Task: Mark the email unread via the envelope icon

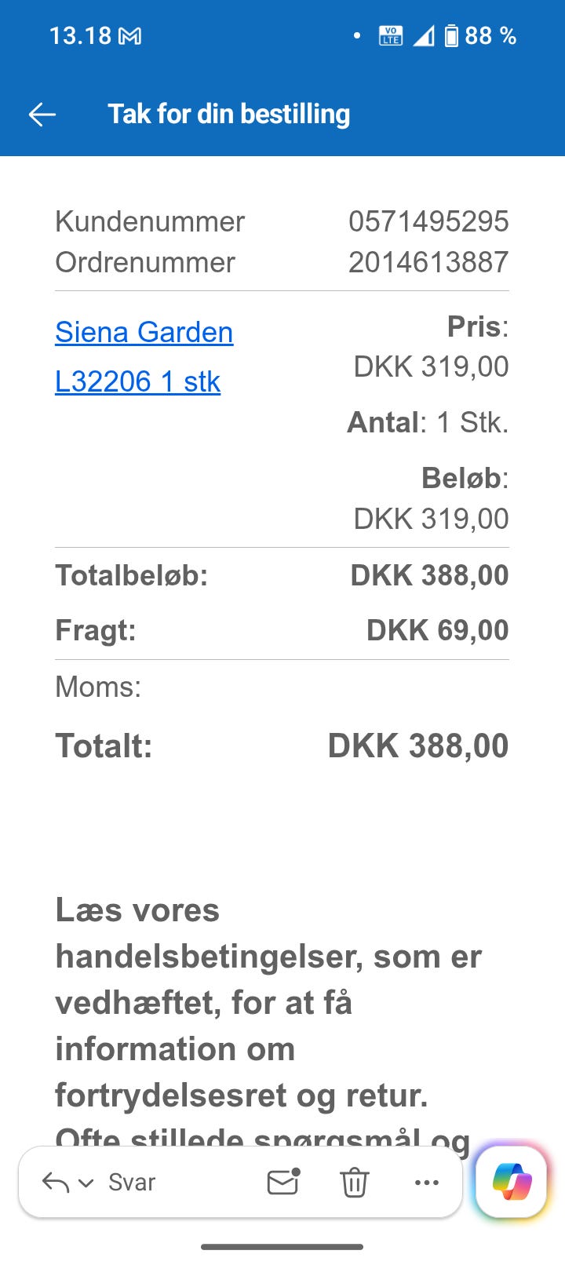Action: point(283,1181)
